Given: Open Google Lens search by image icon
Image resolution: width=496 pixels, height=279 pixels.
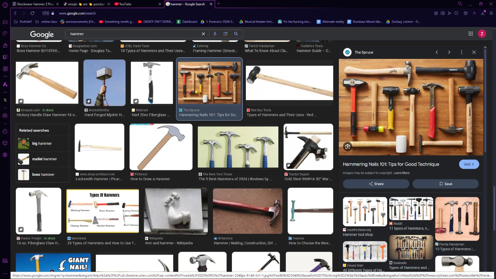Looking at the screenshot, I should [x=225, y=34].
